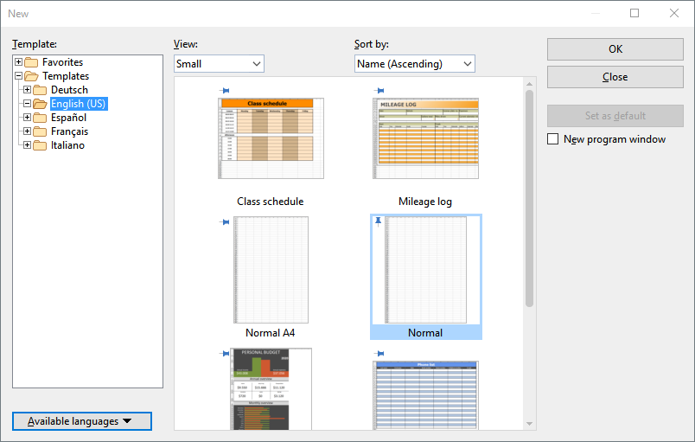The width and height of the screenshot is (695, 442).
Task: Select the Phone list template thumbnail
Action: [x=425, y=395]
